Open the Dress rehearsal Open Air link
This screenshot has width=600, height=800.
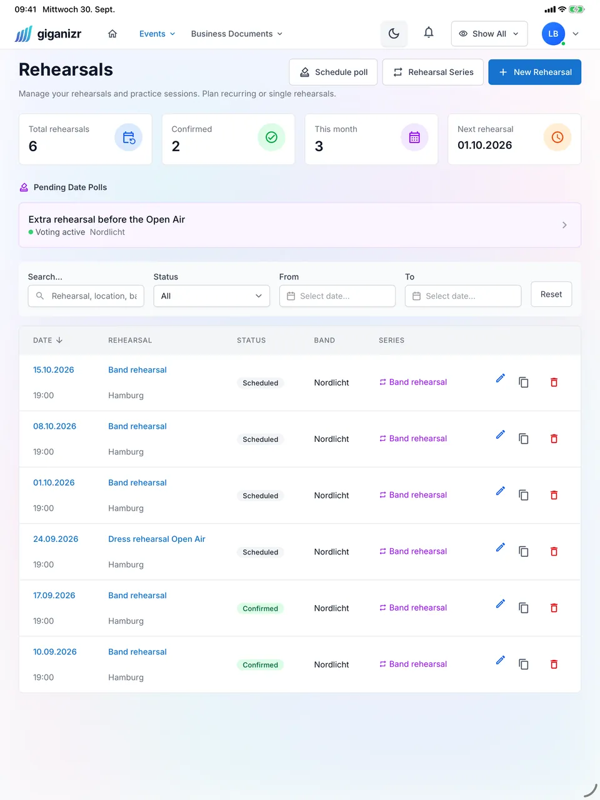pyautogui.click(x=157, y=539)
